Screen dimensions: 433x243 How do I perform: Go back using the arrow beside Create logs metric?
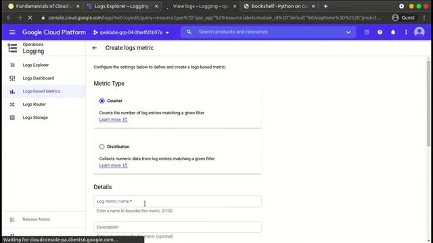(95, 48)
